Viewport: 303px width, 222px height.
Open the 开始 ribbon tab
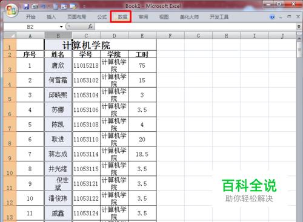point(31,17)
